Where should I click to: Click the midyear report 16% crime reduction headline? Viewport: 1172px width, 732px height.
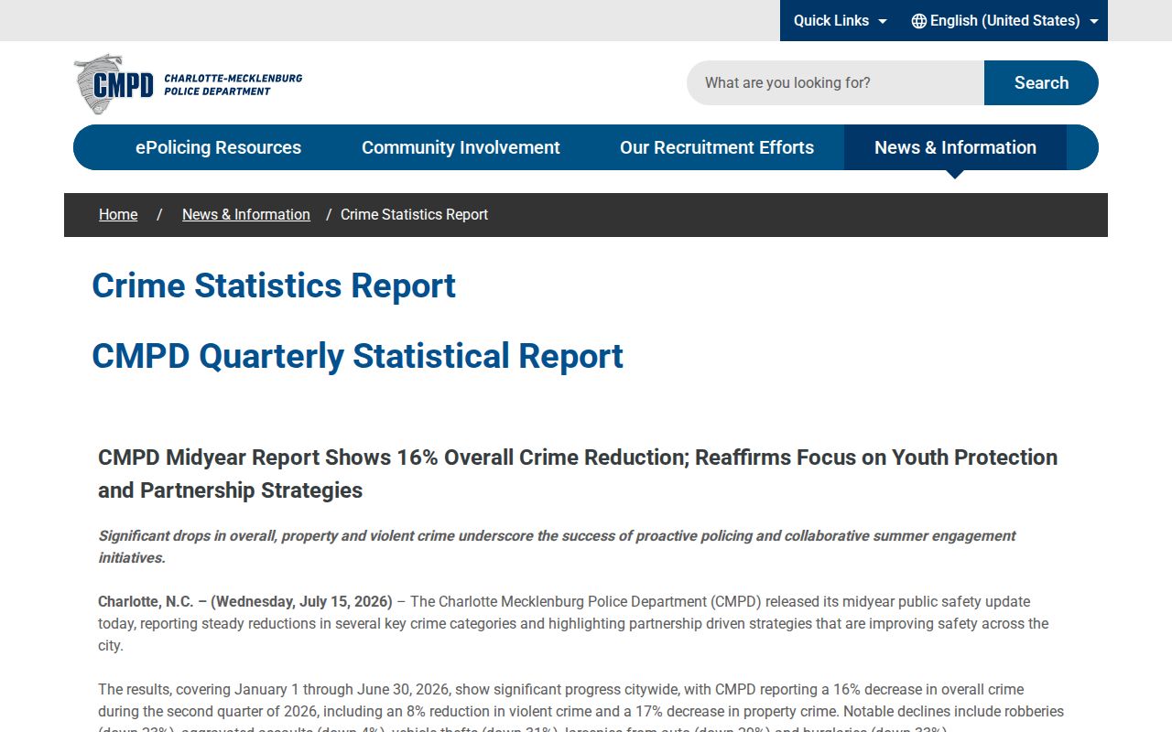click(578, 473)
